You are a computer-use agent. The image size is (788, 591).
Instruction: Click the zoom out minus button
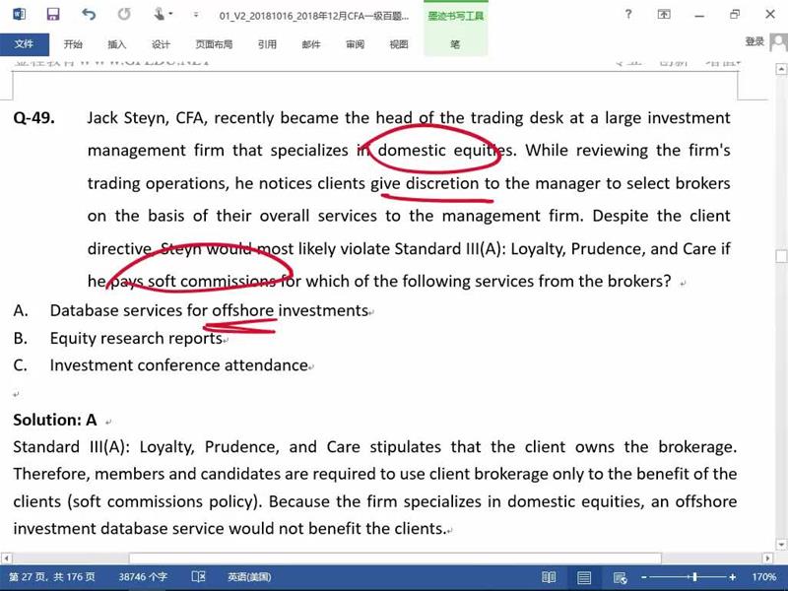[644, 577]
